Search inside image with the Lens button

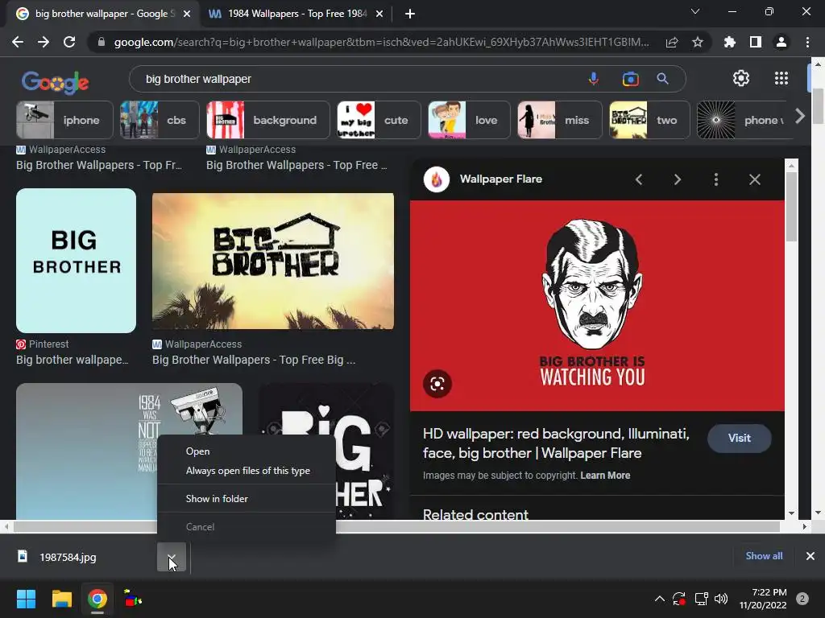pyautogui.click(x=437, y=384)
